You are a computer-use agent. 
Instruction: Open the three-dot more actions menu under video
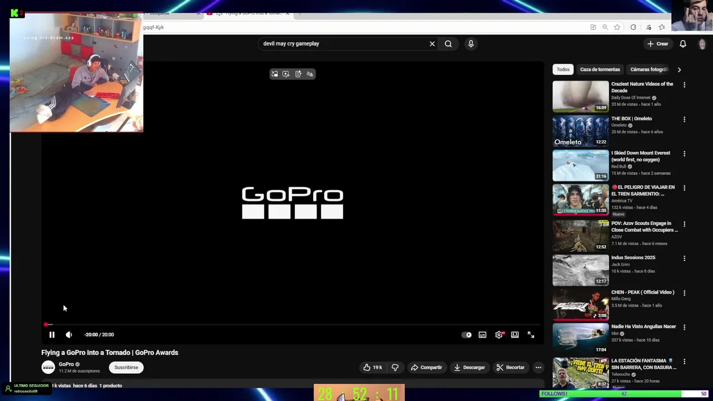[538, 367]
